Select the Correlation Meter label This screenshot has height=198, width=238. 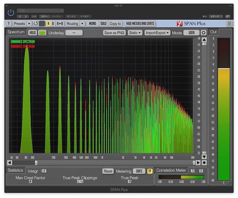(171, 170)
